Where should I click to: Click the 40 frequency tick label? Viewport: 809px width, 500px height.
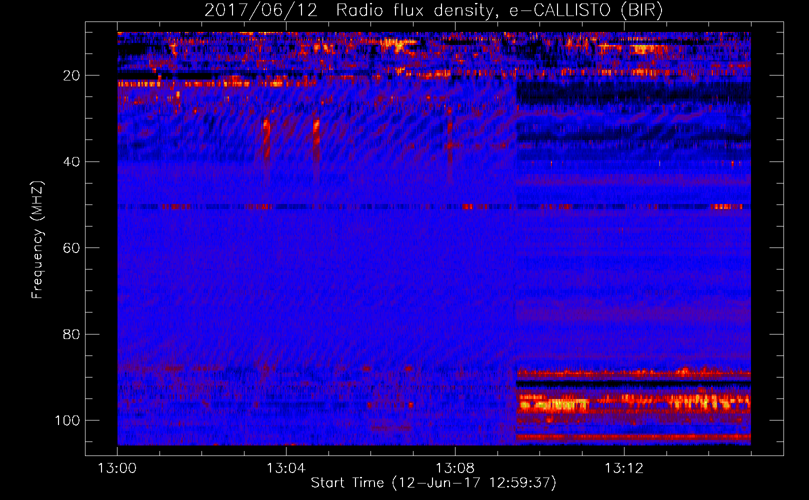(71, 162)
